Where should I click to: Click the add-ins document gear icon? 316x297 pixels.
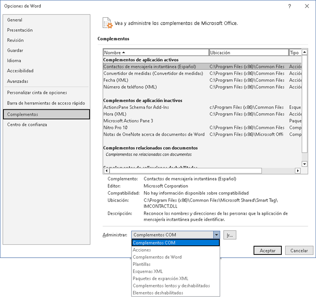(107, 23)
